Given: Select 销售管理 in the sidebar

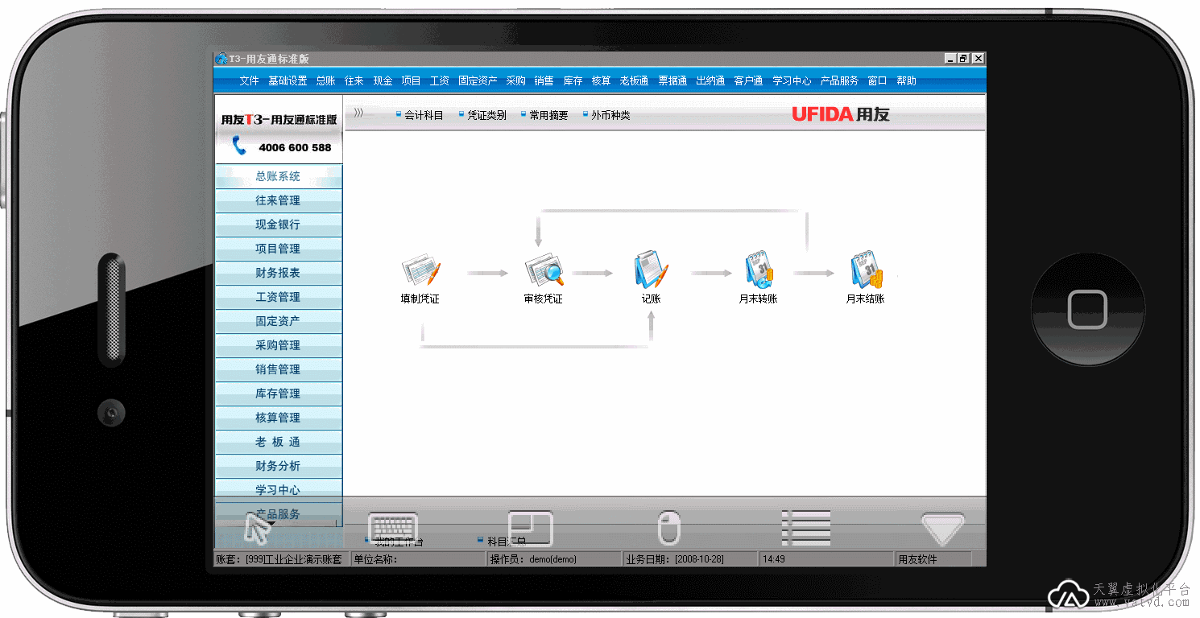Looking at the screenshot, I should point(278,369).
